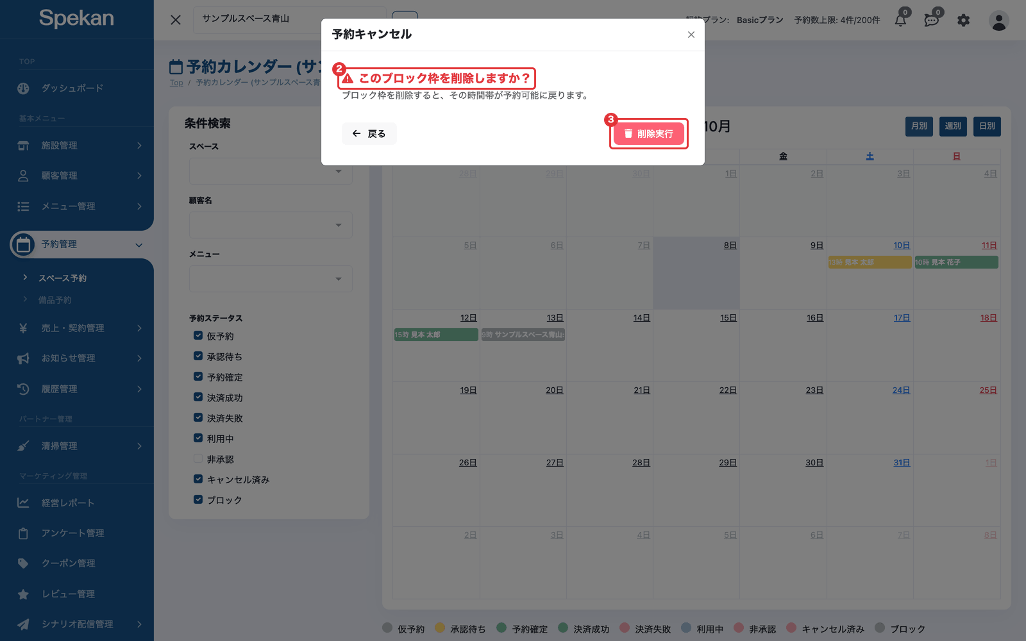Open the chat messages icon
The height and width of the screenshot is (641, 1026).
pos(931,20)
